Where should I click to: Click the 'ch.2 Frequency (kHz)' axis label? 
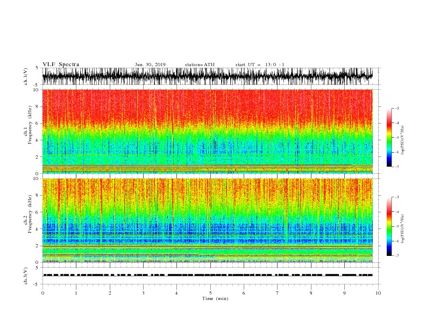[x=28, y=214]
